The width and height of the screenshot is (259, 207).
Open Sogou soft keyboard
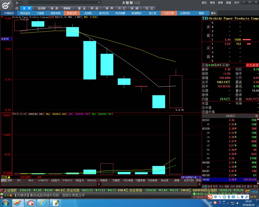233,197
